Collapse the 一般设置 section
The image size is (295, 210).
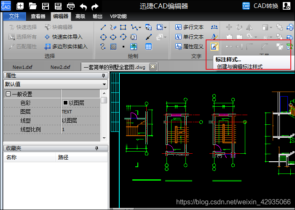pyautogui.click(x=8, y=94)
